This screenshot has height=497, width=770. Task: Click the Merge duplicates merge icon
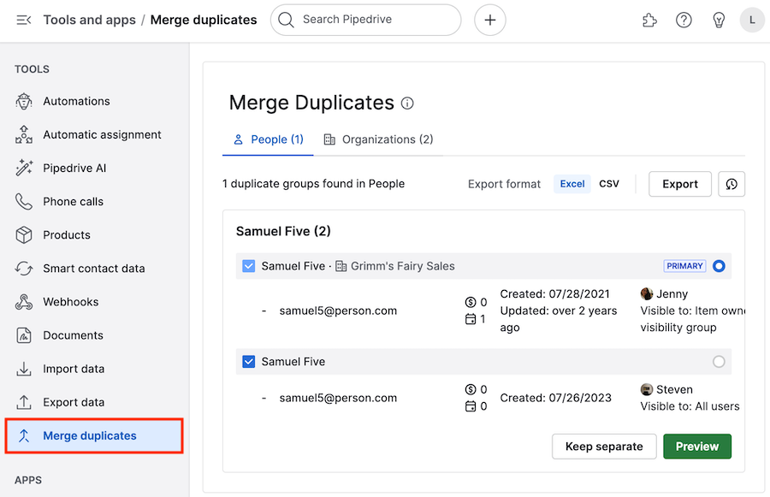point(24,435)
